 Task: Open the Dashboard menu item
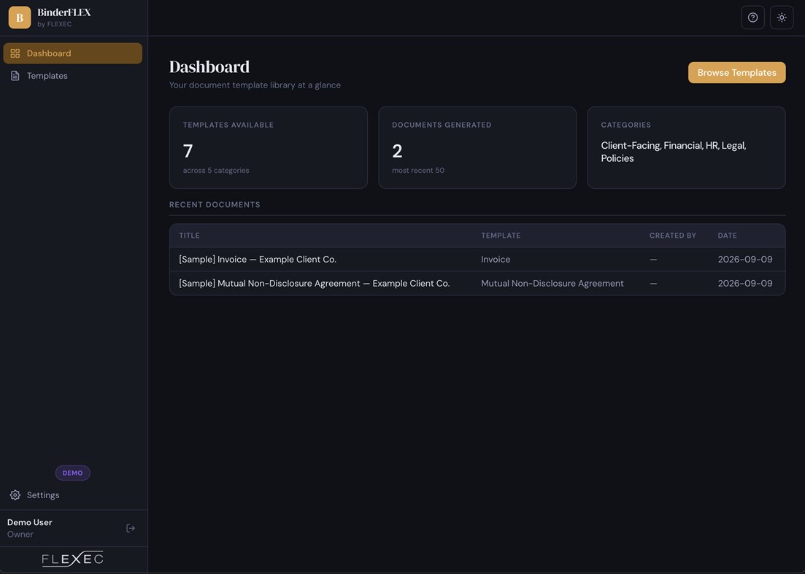click(73, 53)
